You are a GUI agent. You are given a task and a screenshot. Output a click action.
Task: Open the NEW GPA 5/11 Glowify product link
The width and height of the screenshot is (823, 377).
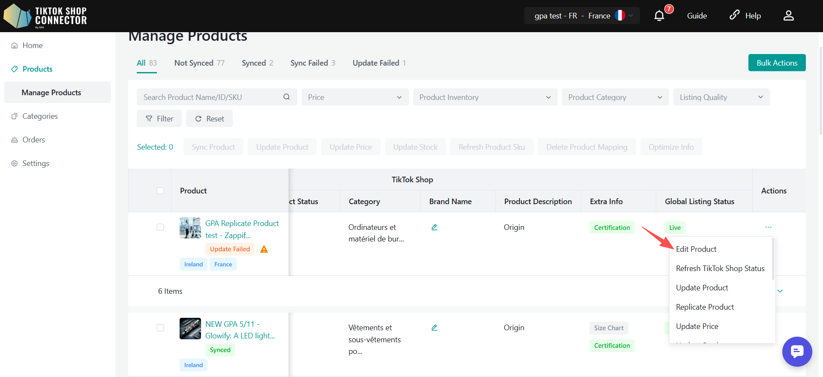(240, 330)
